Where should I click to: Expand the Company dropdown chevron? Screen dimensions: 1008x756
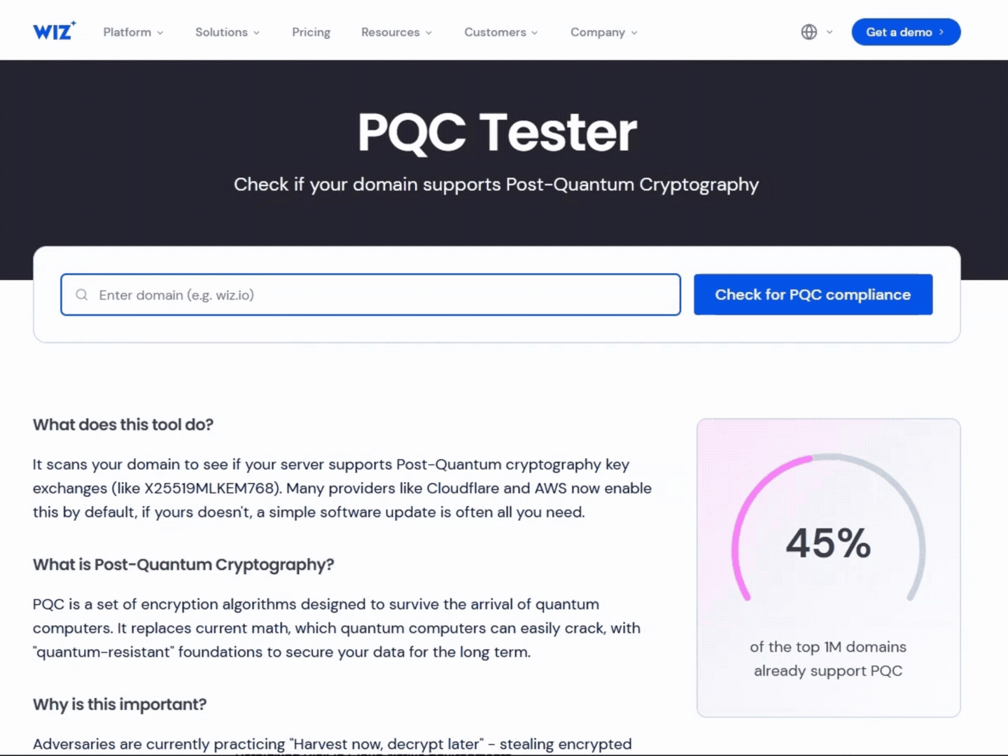point(634,32)
